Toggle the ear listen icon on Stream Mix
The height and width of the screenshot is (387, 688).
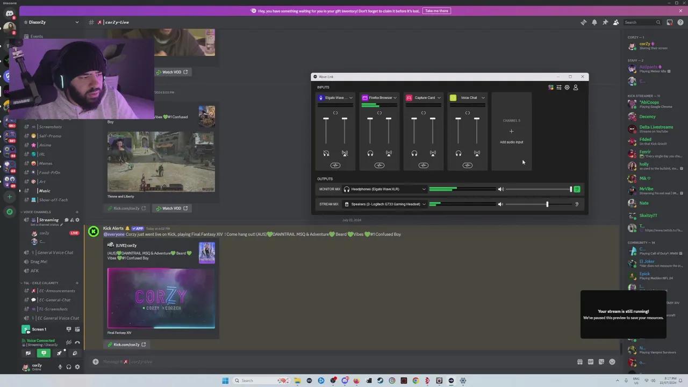pos(577,204)
